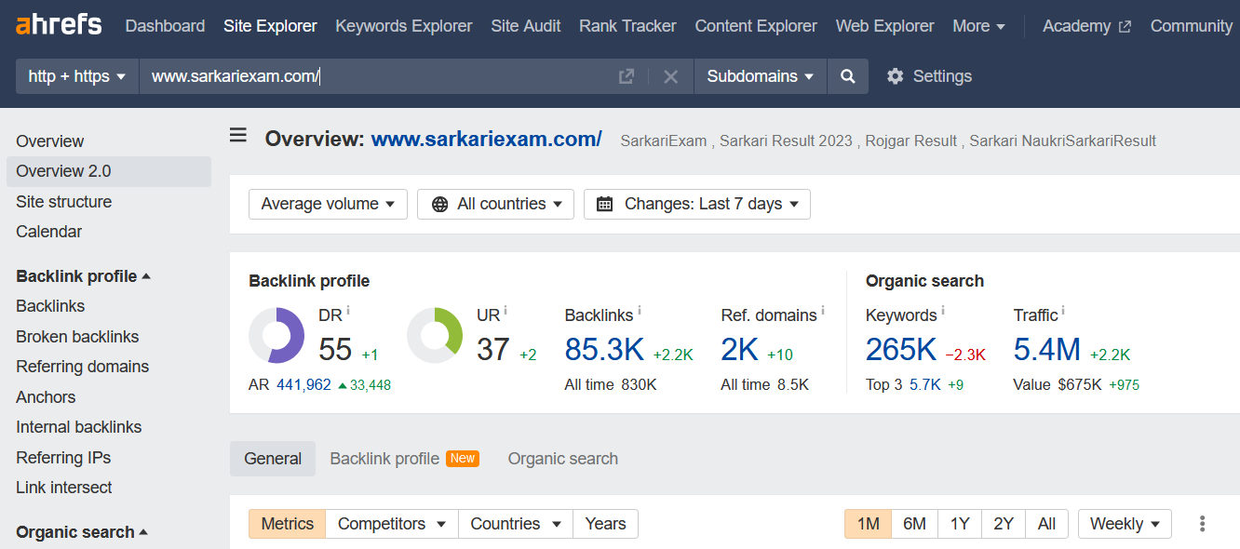This screenshot has width=1240, height=549.
Task: Select the 1Y time range
Action: point(960,524)
